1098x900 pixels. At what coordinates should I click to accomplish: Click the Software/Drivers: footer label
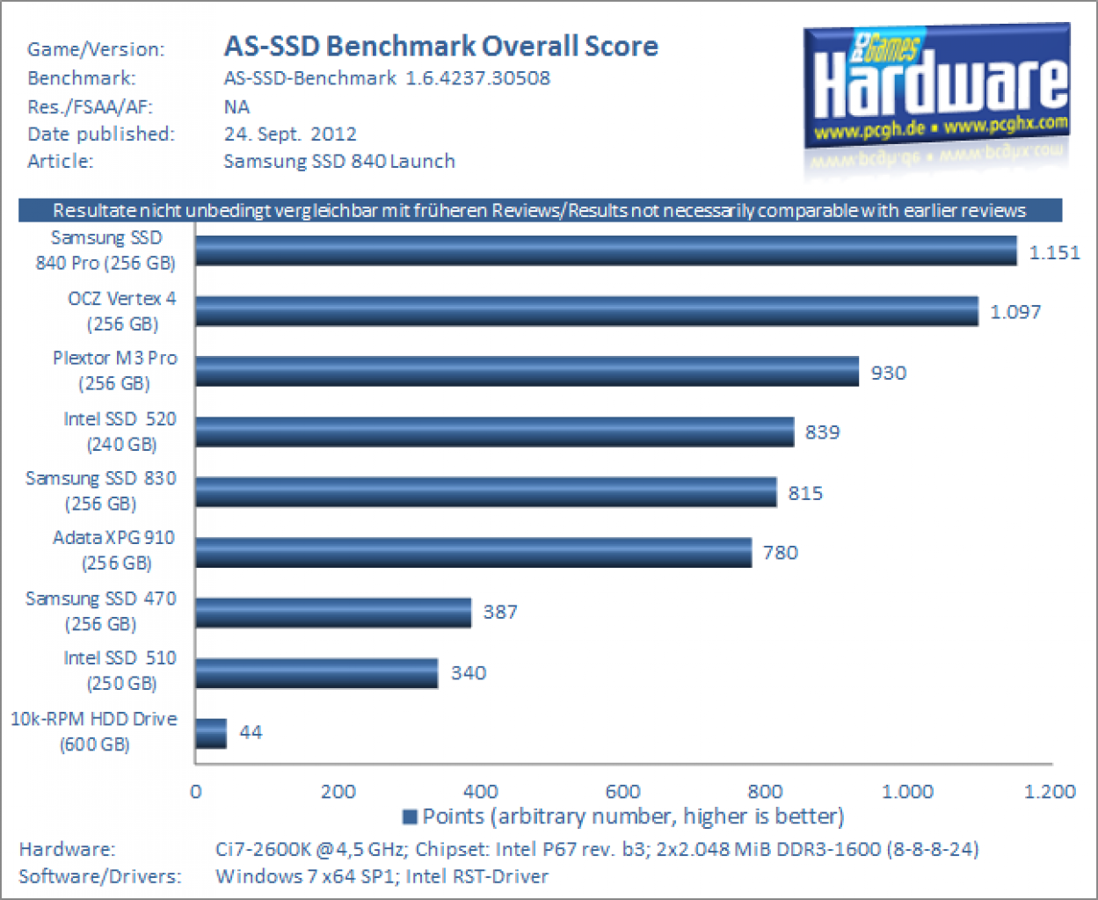[100, 877]
